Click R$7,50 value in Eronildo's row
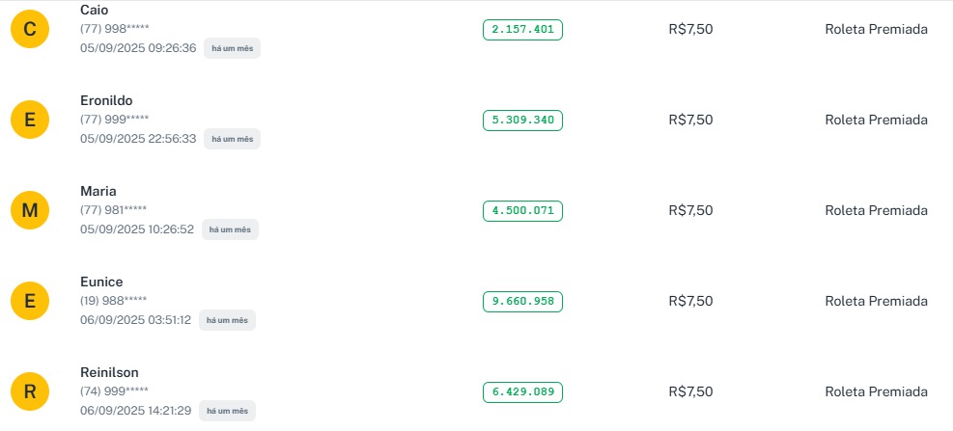 690,120
